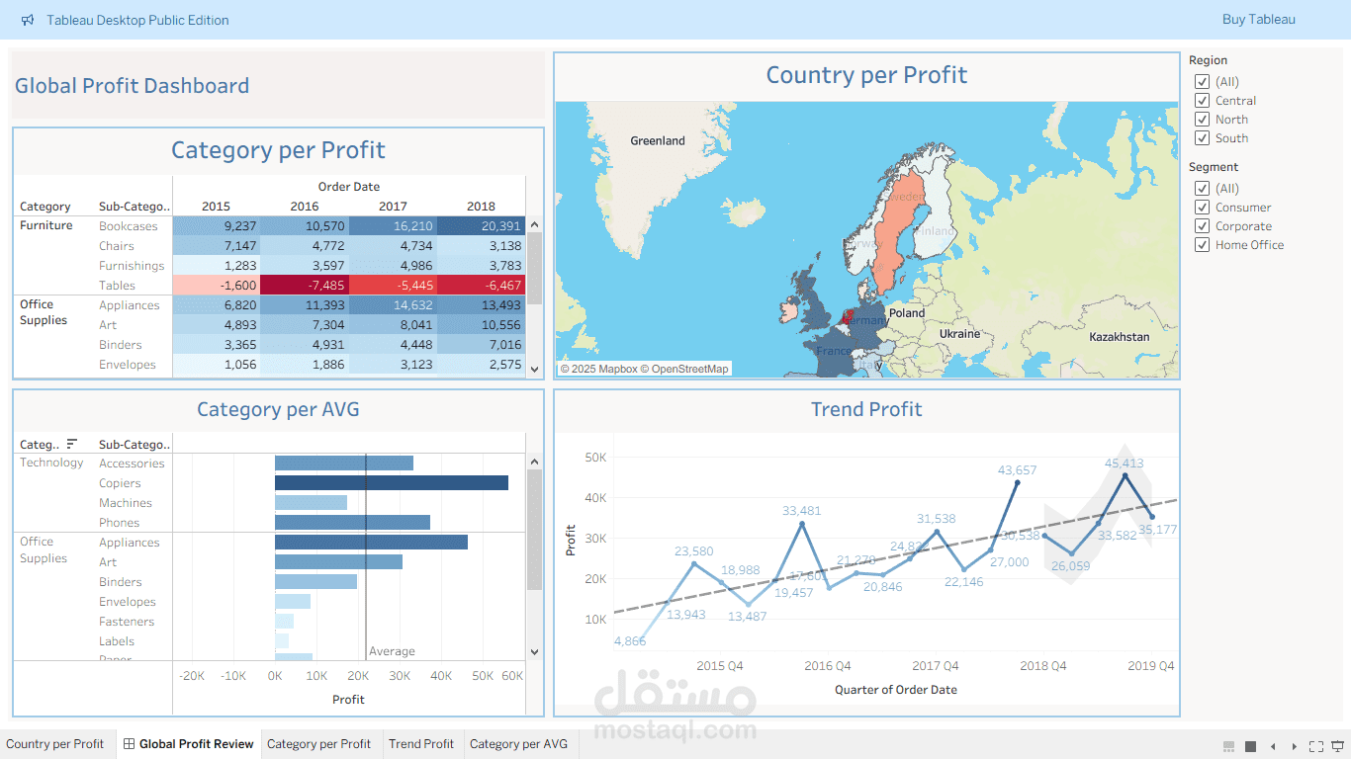Select the Copiers dark blue bar
The width and height of the screenshot is (1351, 759).
point(392,483)
